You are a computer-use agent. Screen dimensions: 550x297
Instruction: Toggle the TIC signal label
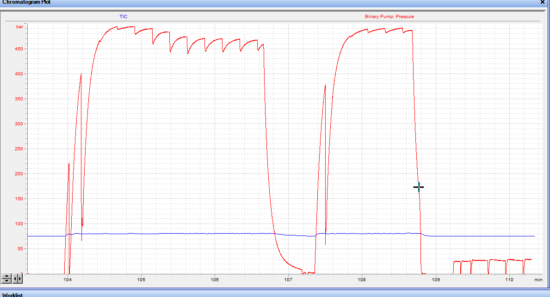click(124, 16)
